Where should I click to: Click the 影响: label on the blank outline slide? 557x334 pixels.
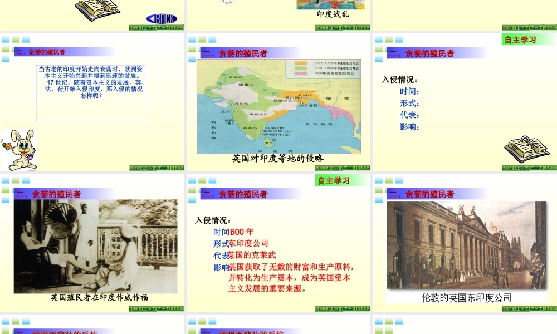[409, 127]
